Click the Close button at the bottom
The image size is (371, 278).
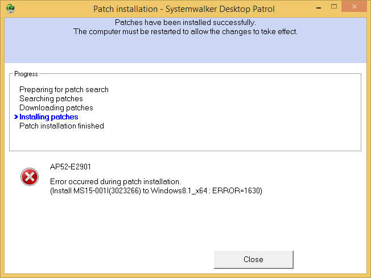tap(254, 260)
